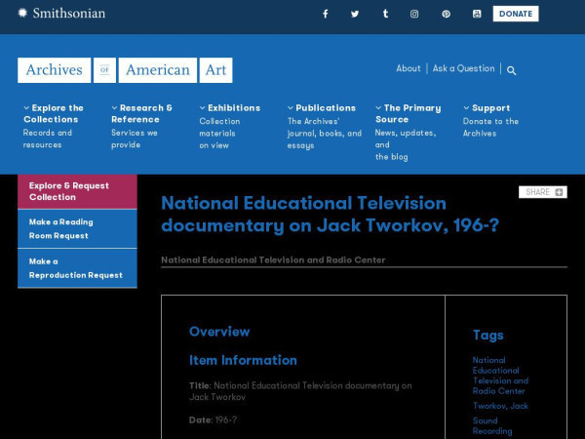
Task: Click the Item Information heading
Action: 243,360
